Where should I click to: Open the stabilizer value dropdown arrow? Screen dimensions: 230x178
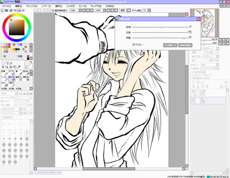pos(149,10)
